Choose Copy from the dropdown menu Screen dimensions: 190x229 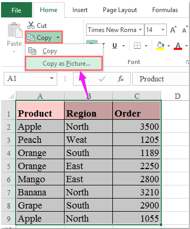click(x=64, y=51)
